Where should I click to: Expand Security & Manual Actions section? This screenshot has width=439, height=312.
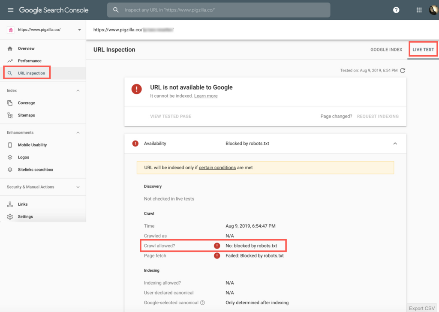[x=78, y=187]
